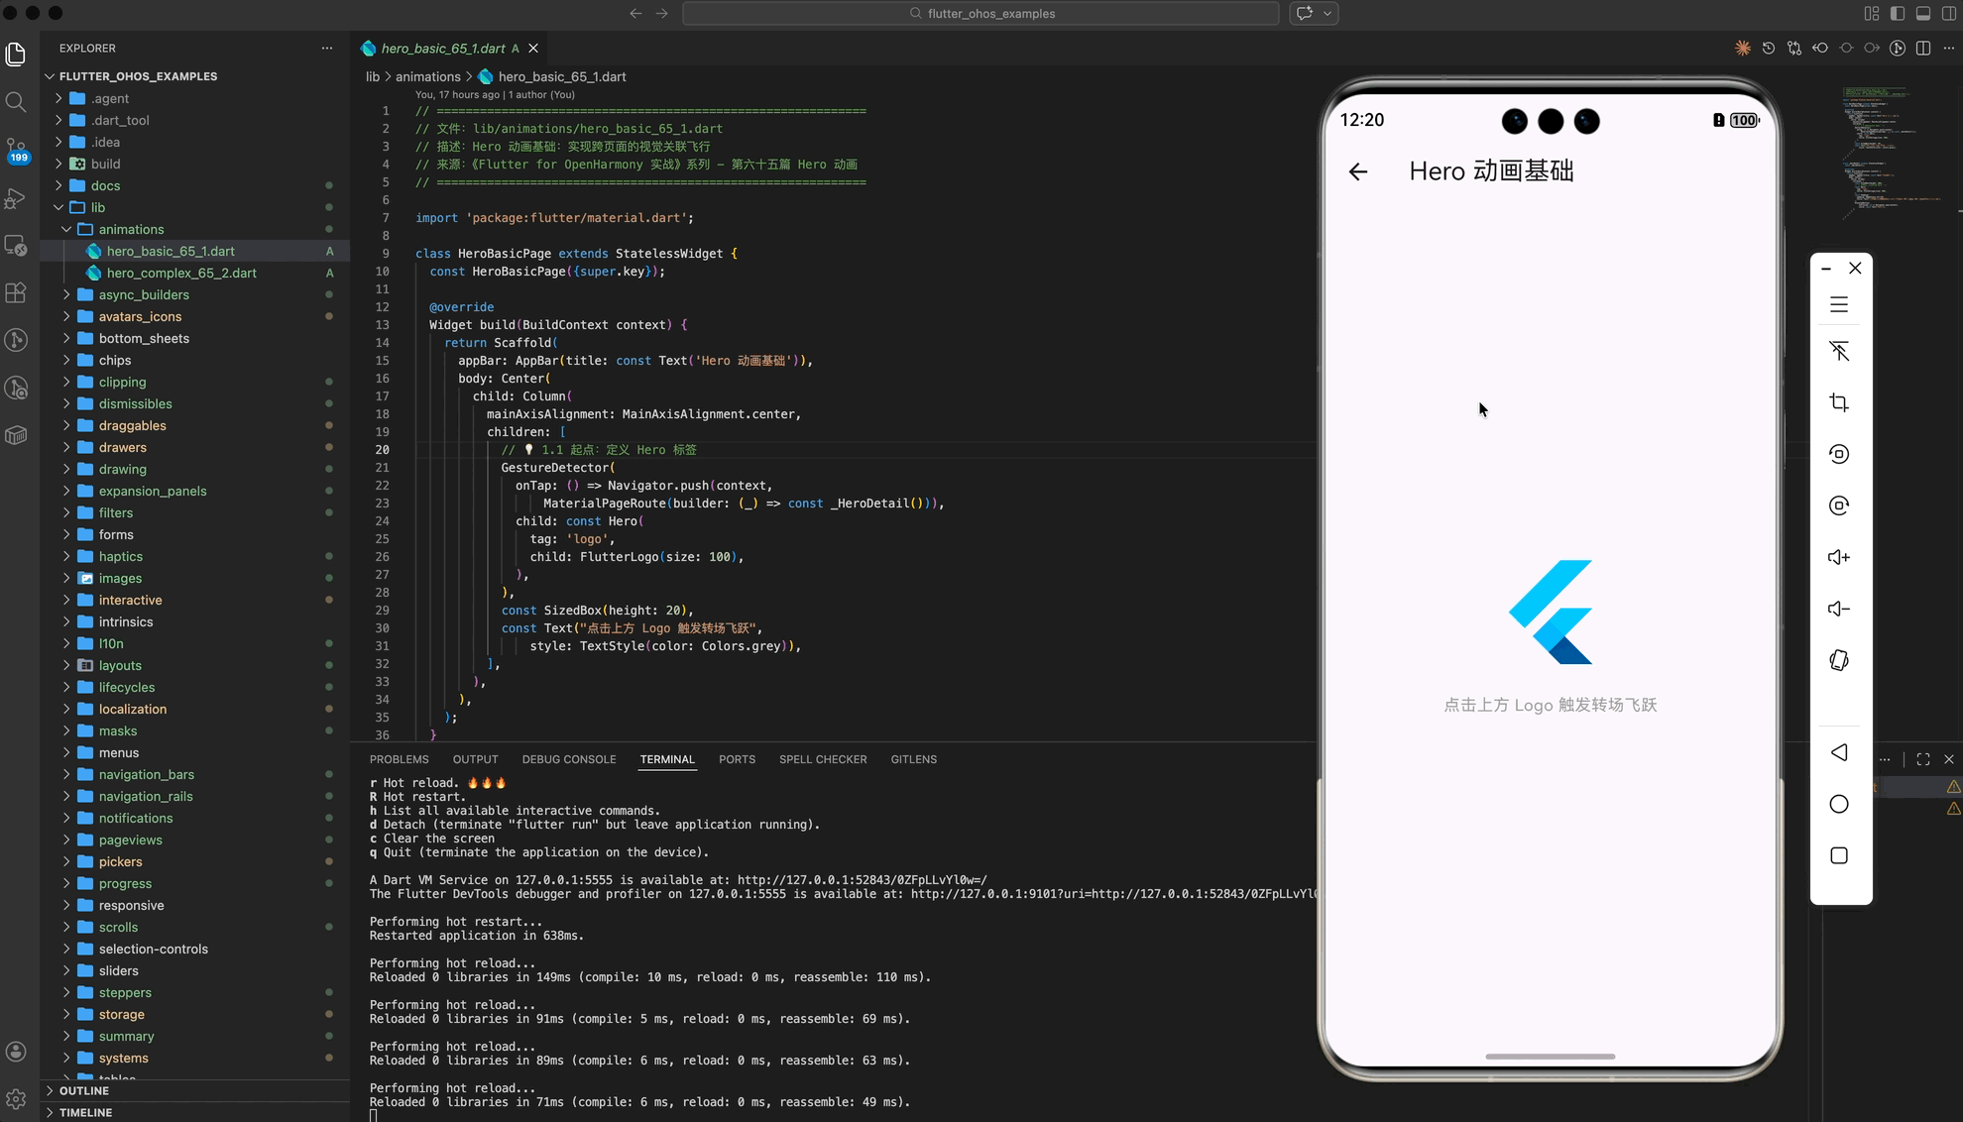Screen dimensions: 1963x1122
Task: Click Claude starburst icon in editor toolbar
Action: (x=1742, y=48)
